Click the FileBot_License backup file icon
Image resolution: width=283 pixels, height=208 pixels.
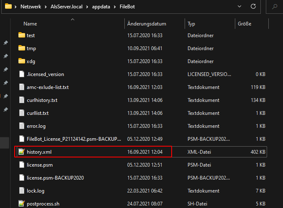(x=22, y=139)
